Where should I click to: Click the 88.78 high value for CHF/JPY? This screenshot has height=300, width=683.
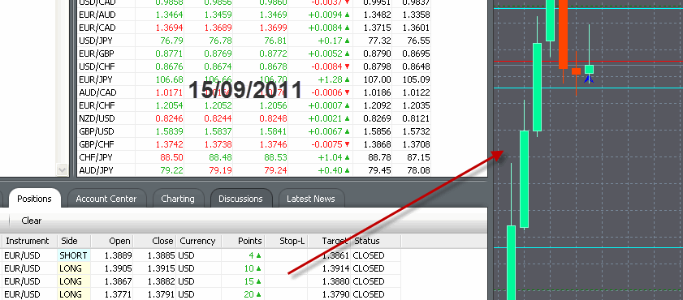[380, 157]
